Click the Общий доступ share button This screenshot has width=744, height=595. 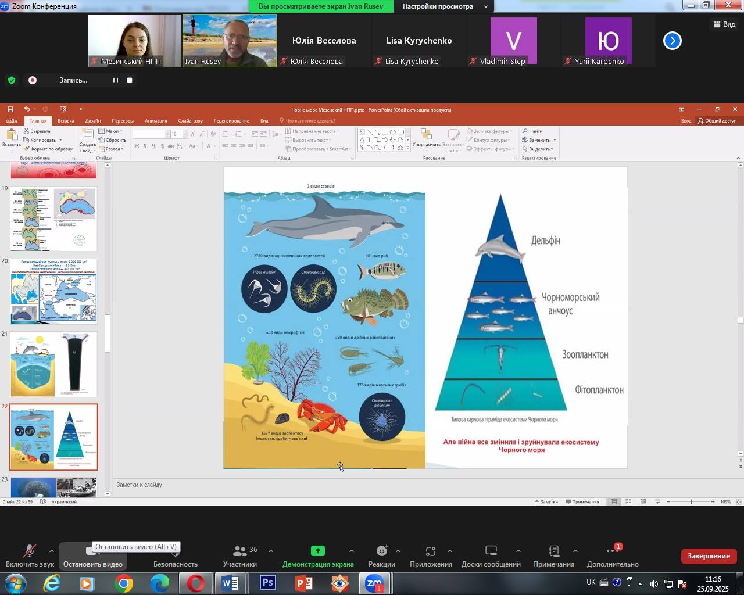coord(717,121)
